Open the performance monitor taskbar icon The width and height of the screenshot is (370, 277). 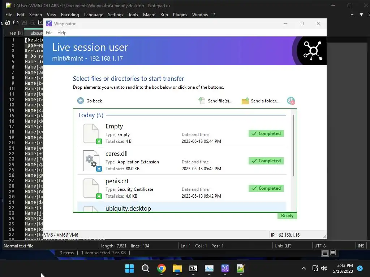[x=209, y=268]
